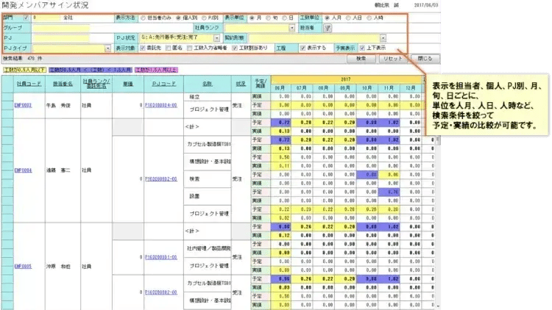Select the 担当者のみ radio button
The width and height of the screenshot is (552, 310).
[x=141, y=15]
